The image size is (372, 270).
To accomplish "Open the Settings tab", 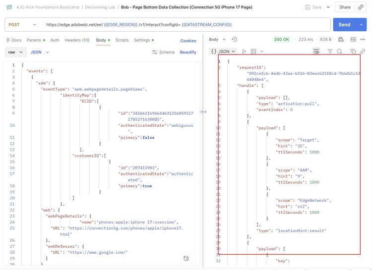I will click(x=144, y=40).
